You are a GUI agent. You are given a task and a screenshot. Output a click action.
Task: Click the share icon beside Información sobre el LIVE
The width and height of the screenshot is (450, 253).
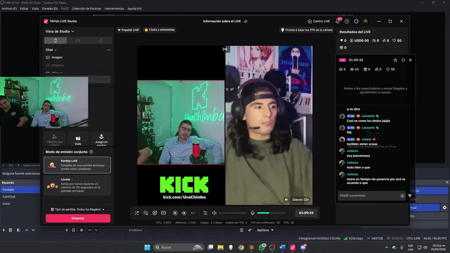[246, 21]
